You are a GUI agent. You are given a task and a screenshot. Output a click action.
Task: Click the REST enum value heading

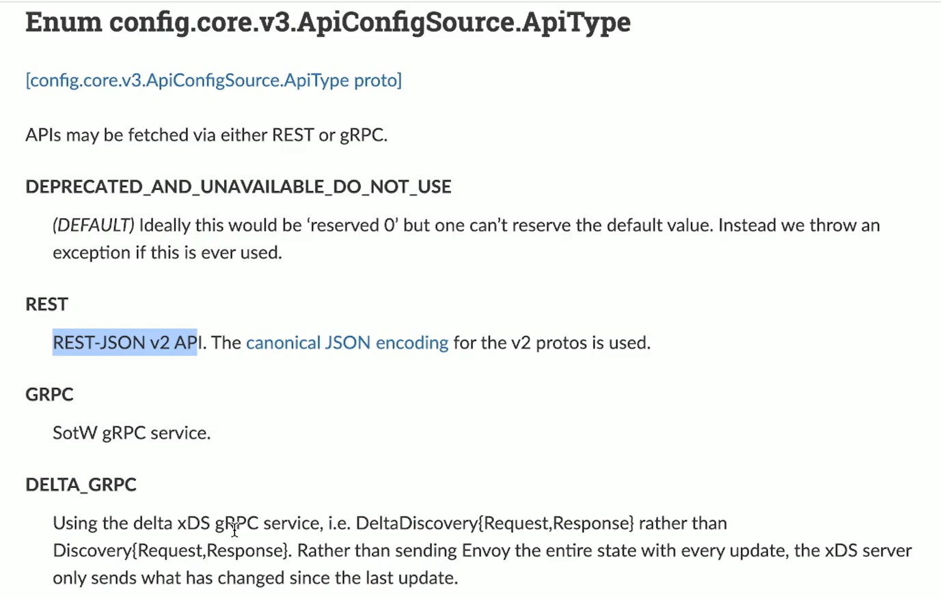coord(46,304)
